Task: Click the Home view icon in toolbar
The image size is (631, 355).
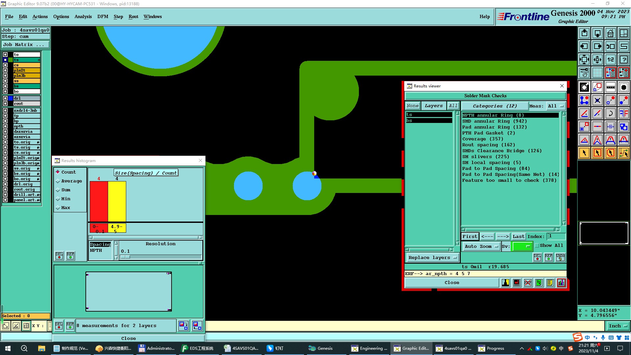Action: click(x=610, y=33)
